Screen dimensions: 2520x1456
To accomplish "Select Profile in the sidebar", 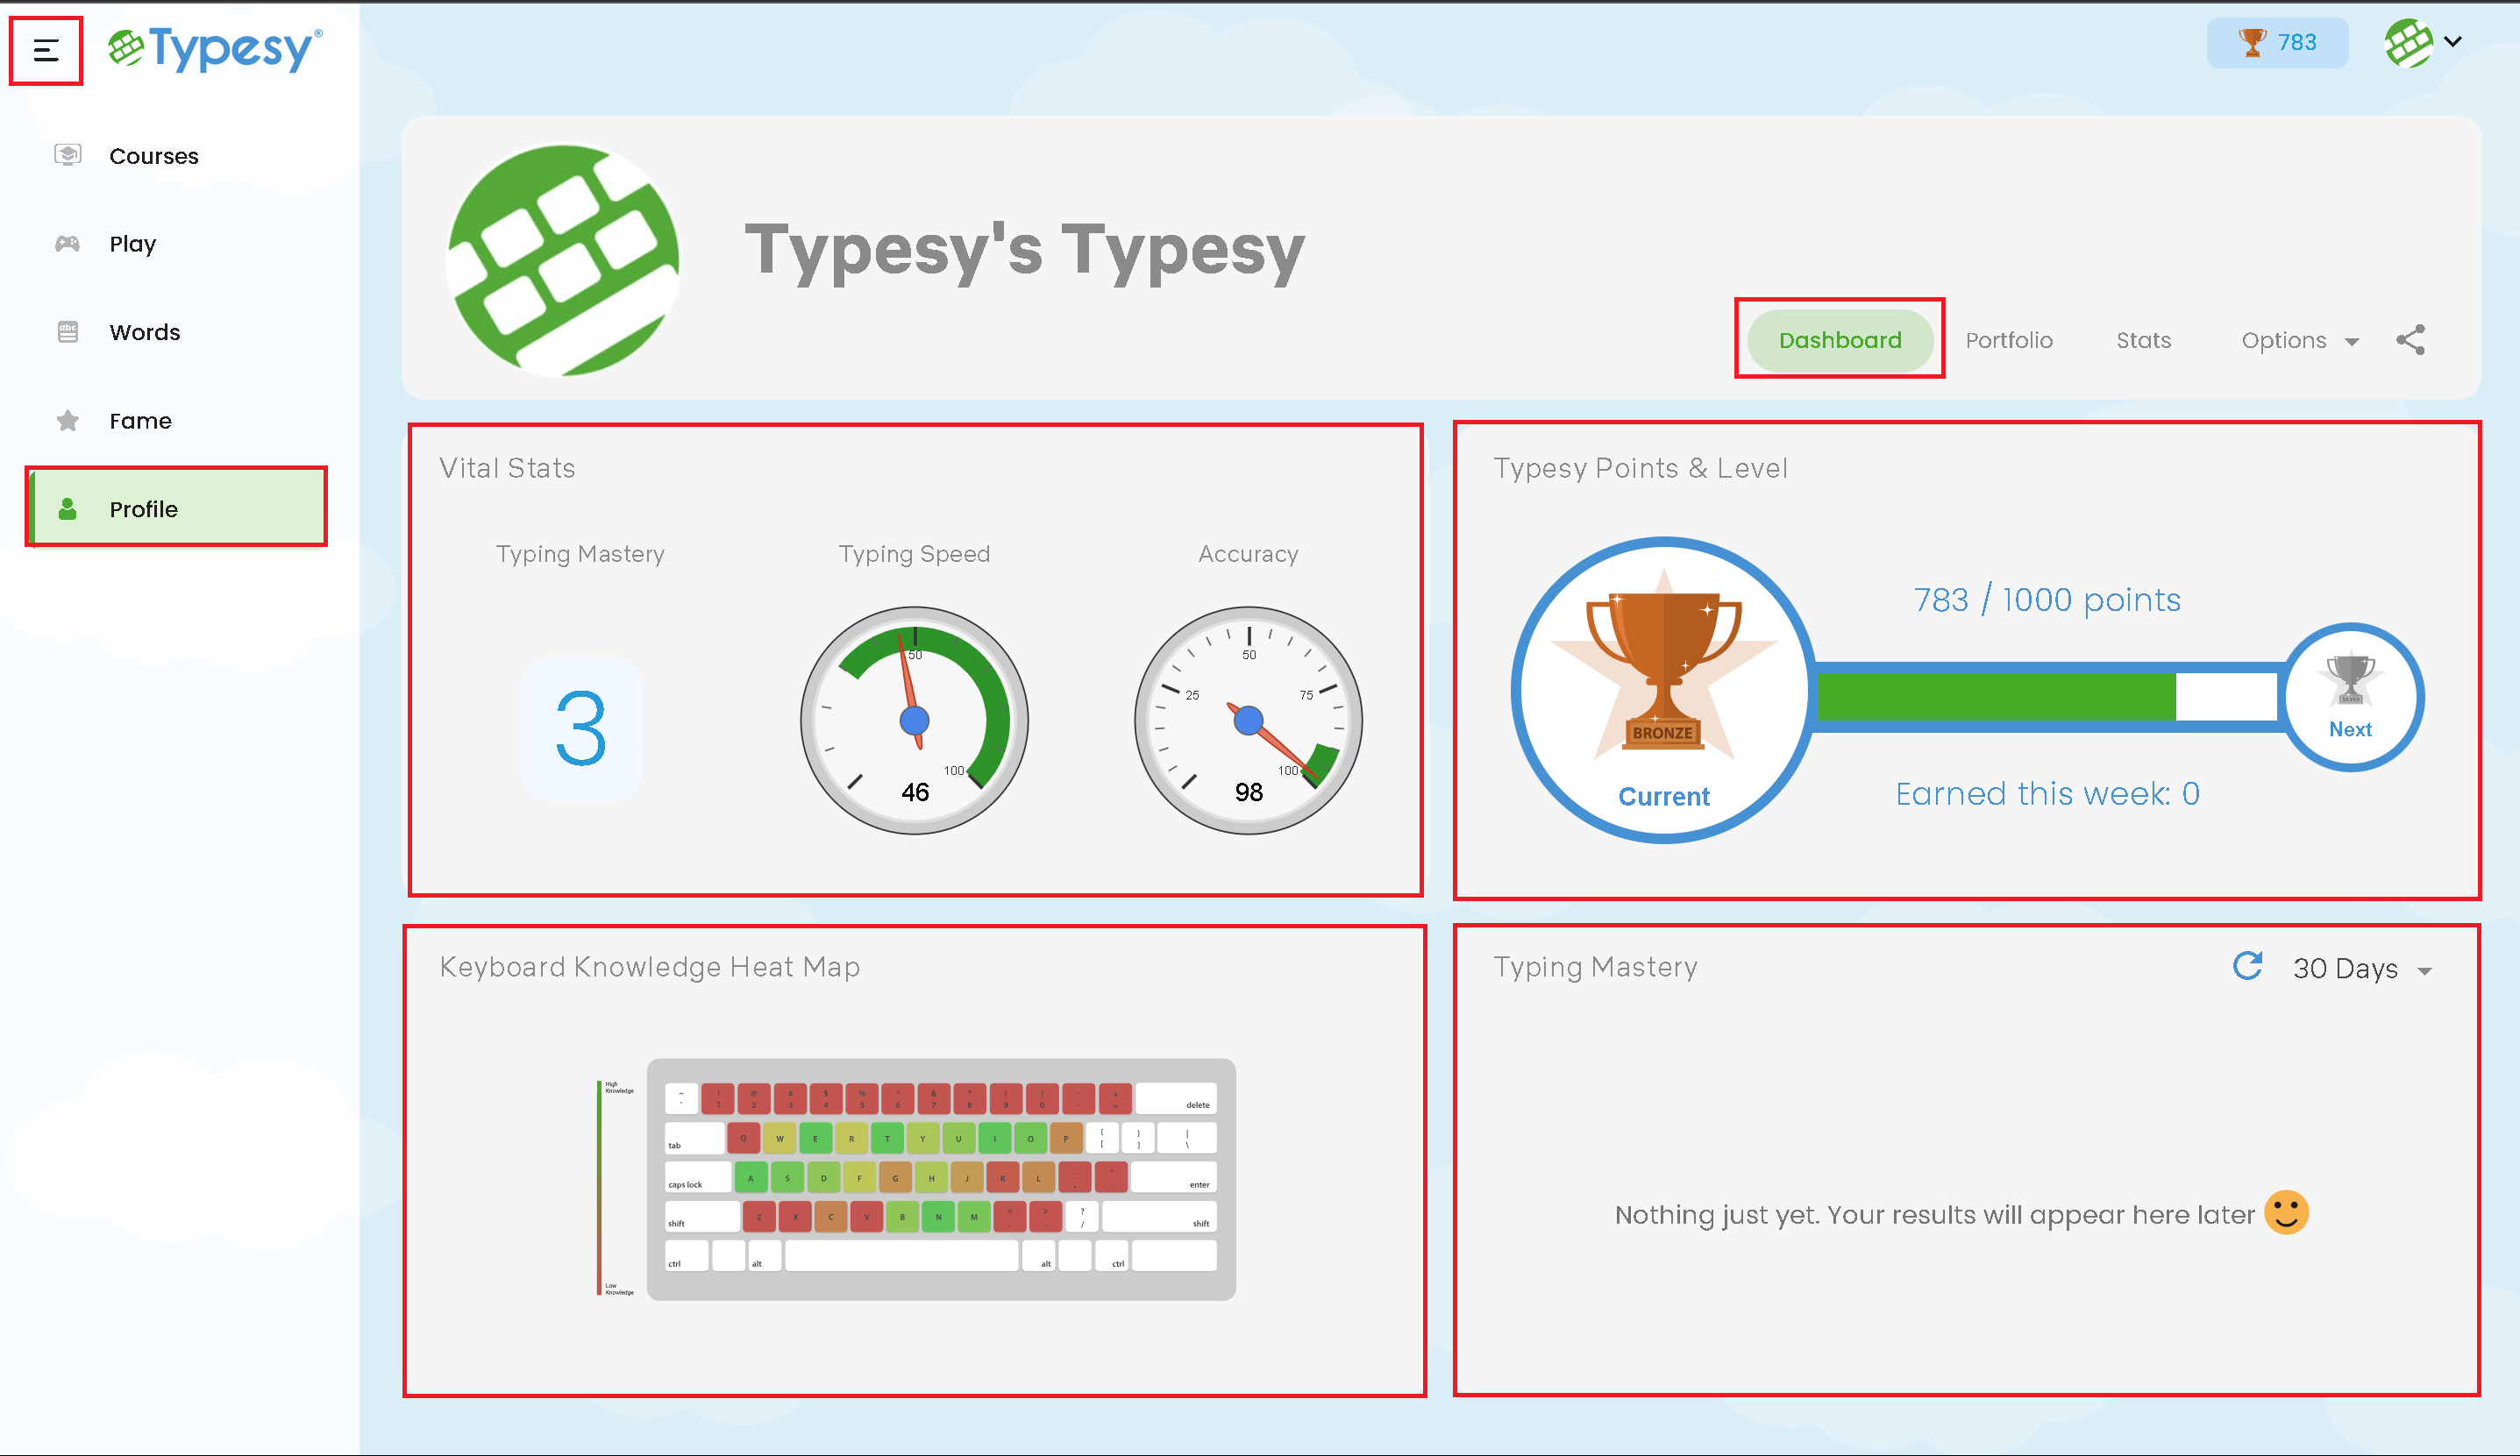I will (x=176, y=508).
